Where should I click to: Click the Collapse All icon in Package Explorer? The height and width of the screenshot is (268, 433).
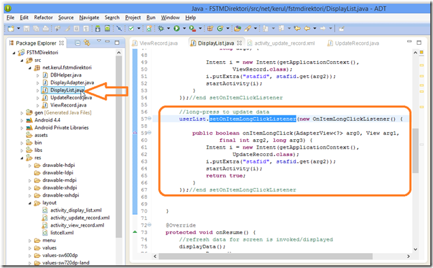point(78,43)
